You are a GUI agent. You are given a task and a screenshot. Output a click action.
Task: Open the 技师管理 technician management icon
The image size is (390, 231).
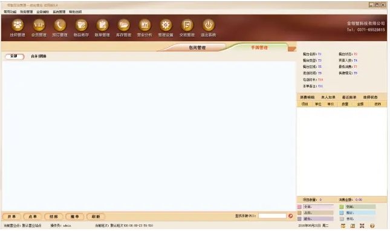point(18,25)
